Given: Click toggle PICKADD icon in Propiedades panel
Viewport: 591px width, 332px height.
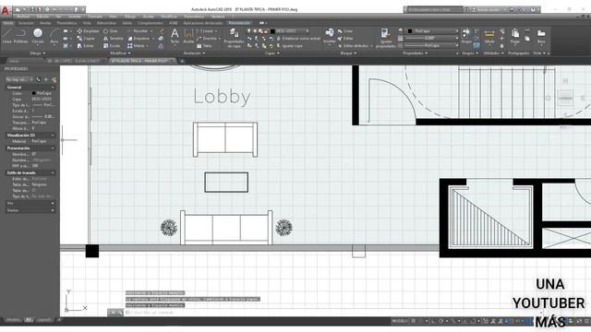Looking at the screenshot, I should point(39,79).
